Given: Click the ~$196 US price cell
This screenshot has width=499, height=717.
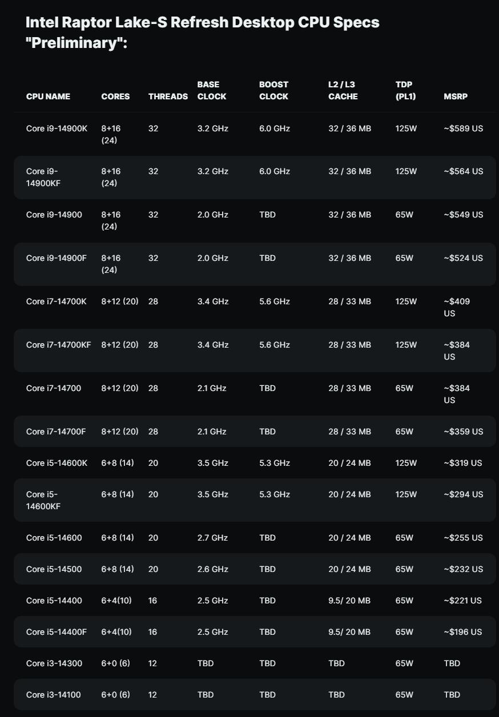Looking at the screenshot, I should click(x=462, y=632).
